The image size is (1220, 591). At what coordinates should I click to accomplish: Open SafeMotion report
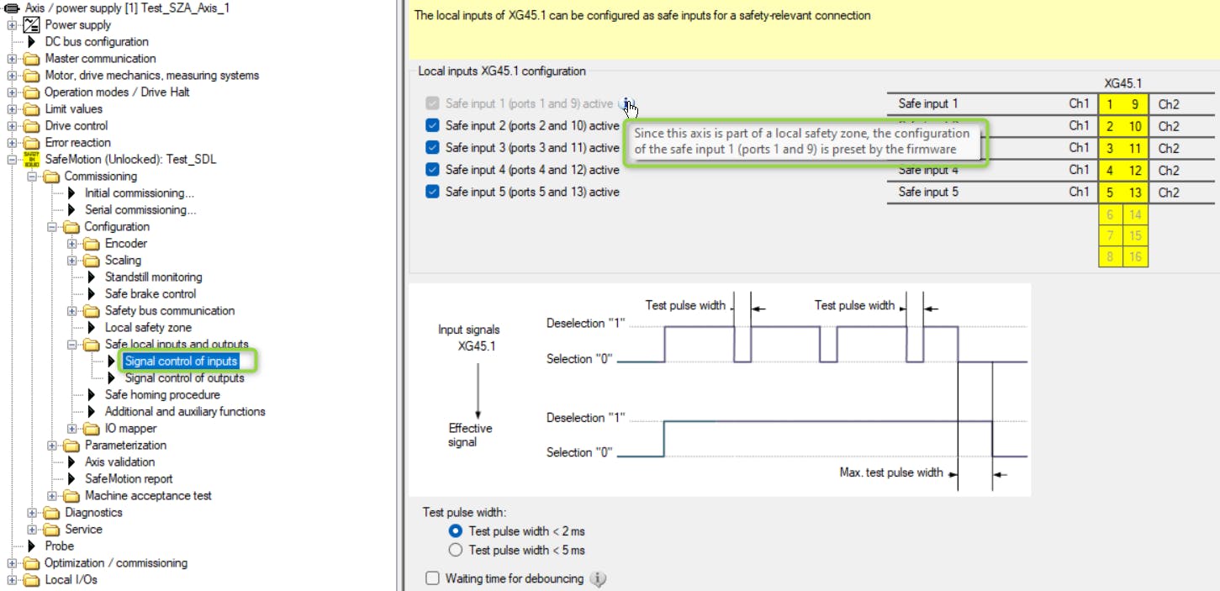tap(129, 478)
